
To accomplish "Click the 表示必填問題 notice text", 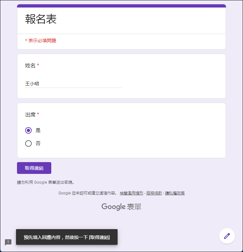I will [40, 41].
